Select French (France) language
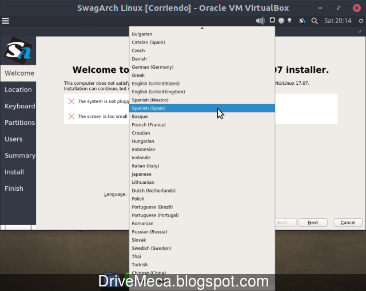Screen dimensions: 366x291 [202, 124]
